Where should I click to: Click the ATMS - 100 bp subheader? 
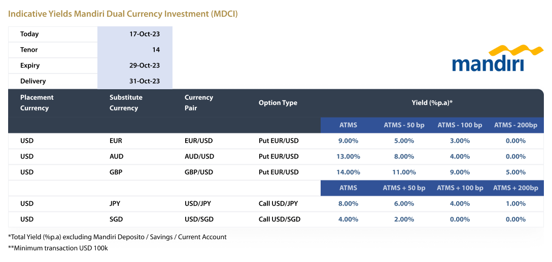pyautogui.click(x=460, y=125)
